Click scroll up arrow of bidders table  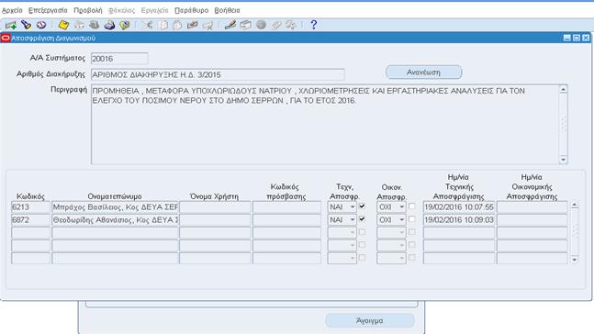point(575,206)
